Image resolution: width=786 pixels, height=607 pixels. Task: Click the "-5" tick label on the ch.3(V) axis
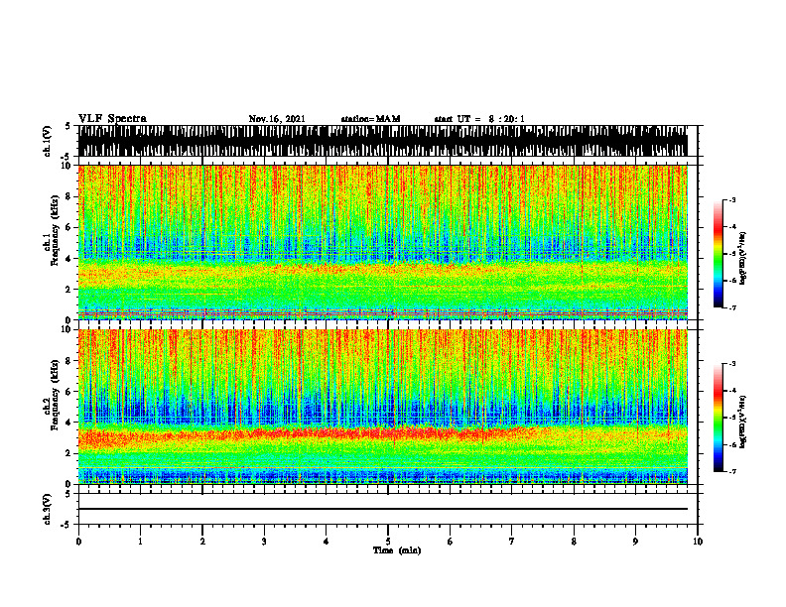click(66, 525)
